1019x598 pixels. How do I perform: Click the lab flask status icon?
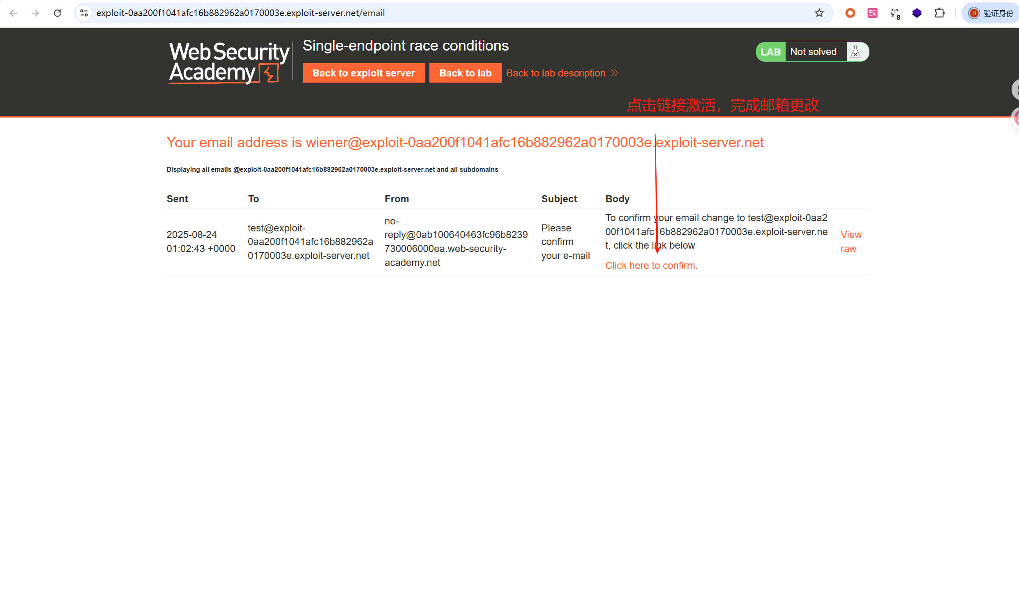[856, 52]
